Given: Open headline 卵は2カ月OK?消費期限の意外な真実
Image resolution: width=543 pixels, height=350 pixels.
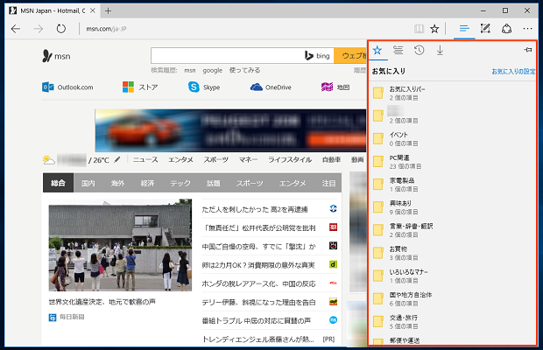Looking at the screenshot, I should [x=258, y=265].
